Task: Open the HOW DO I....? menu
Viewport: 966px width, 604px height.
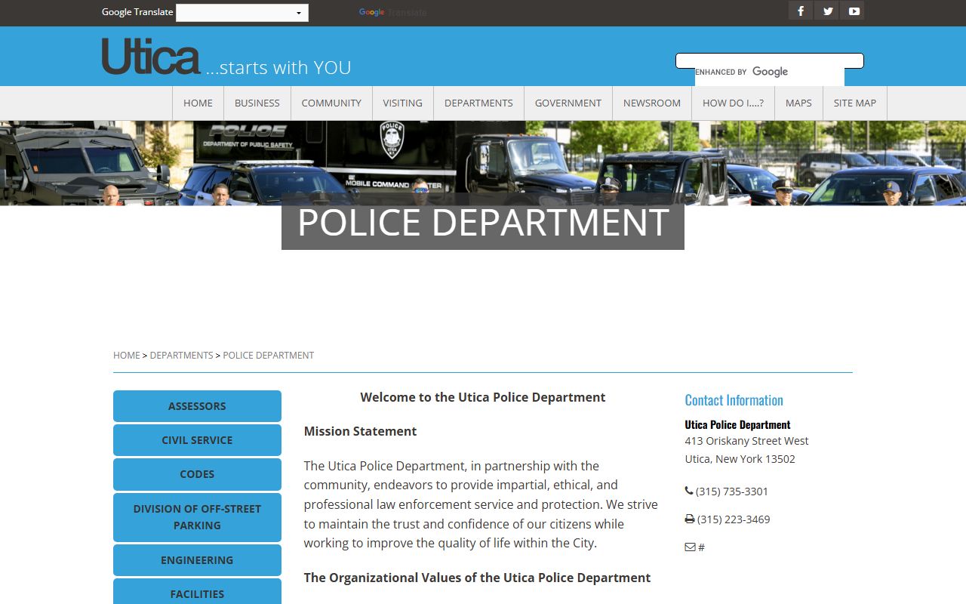Action: (x=733, y=103)
